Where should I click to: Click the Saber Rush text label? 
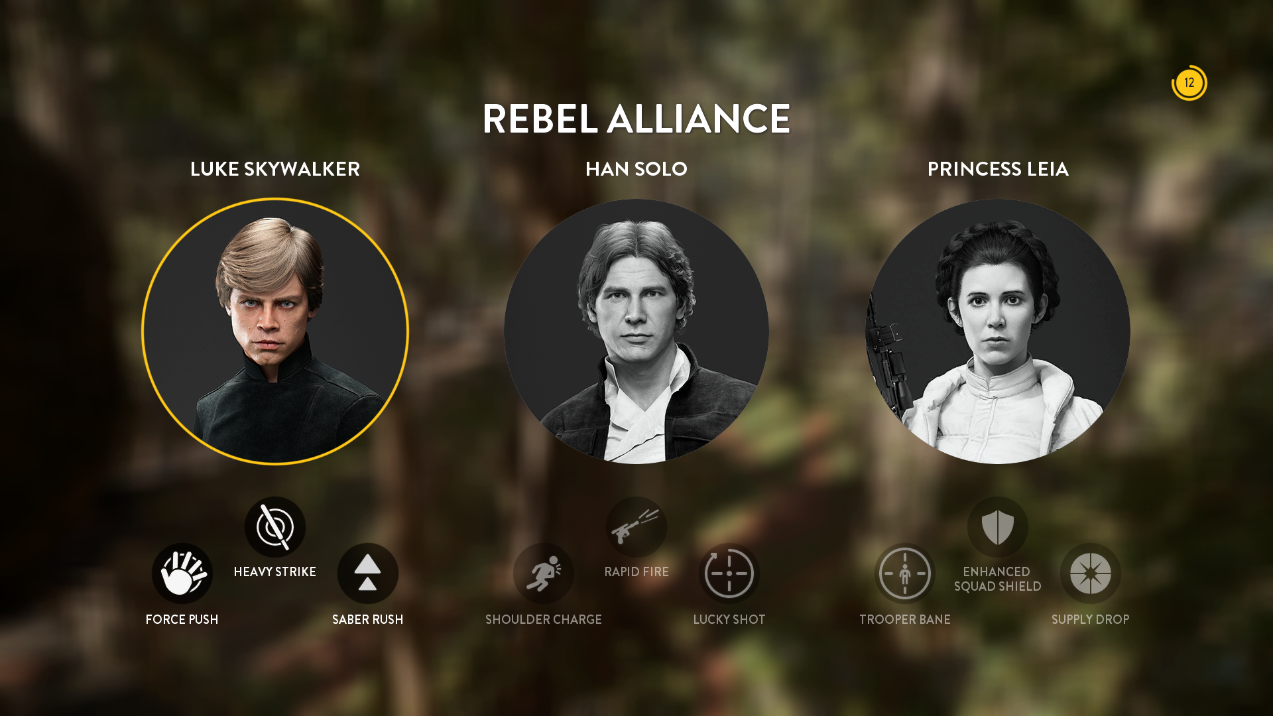[368, 619]
